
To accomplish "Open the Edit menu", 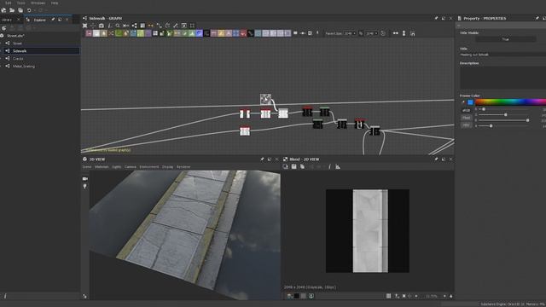I will coord(8,3).
